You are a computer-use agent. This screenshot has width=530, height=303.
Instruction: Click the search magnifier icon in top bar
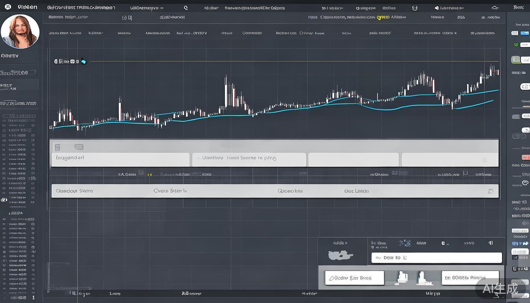(x=186, y=8)
